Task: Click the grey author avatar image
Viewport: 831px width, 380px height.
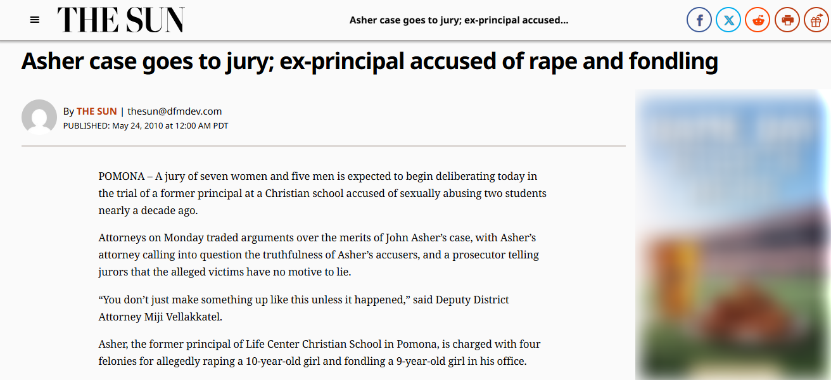Action: (39, 117)
